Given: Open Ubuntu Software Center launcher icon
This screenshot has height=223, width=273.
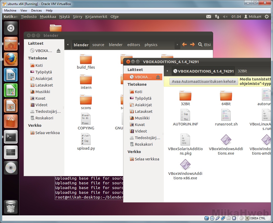Looking at the screenshot, I should pos(10,121).
